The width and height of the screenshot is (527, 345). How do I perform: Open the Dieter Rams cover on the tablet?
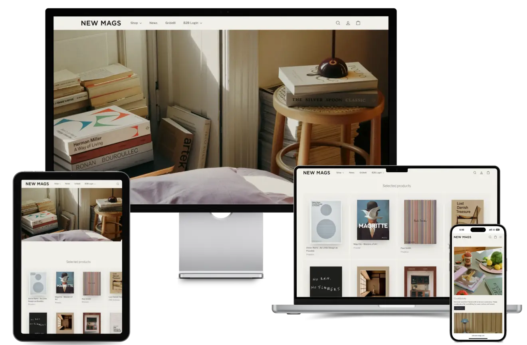38,284
